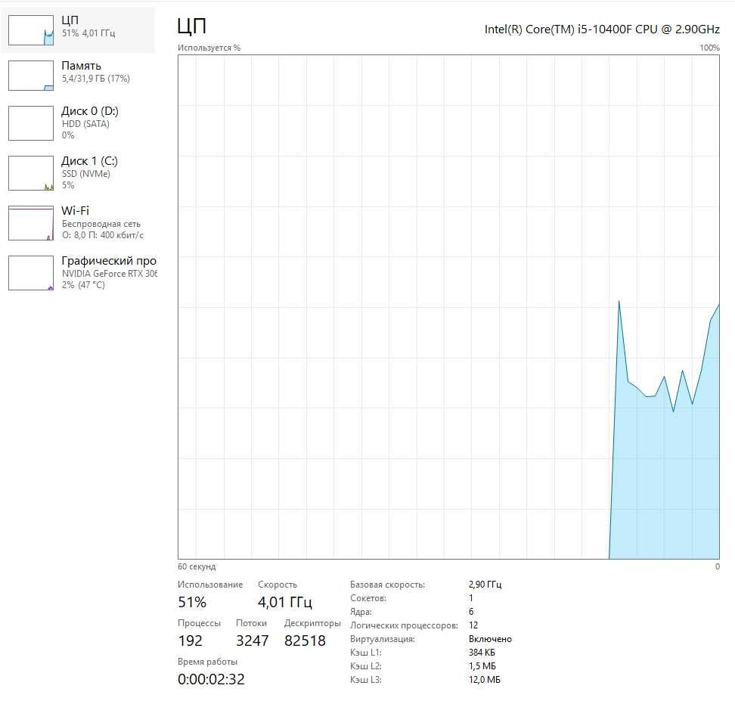The height and width of the screenshot is (701, 735).
Task: Click the GPU usage and temperature 2% (47 °C)
Action: pyautogui.click(x=83, y=285)
